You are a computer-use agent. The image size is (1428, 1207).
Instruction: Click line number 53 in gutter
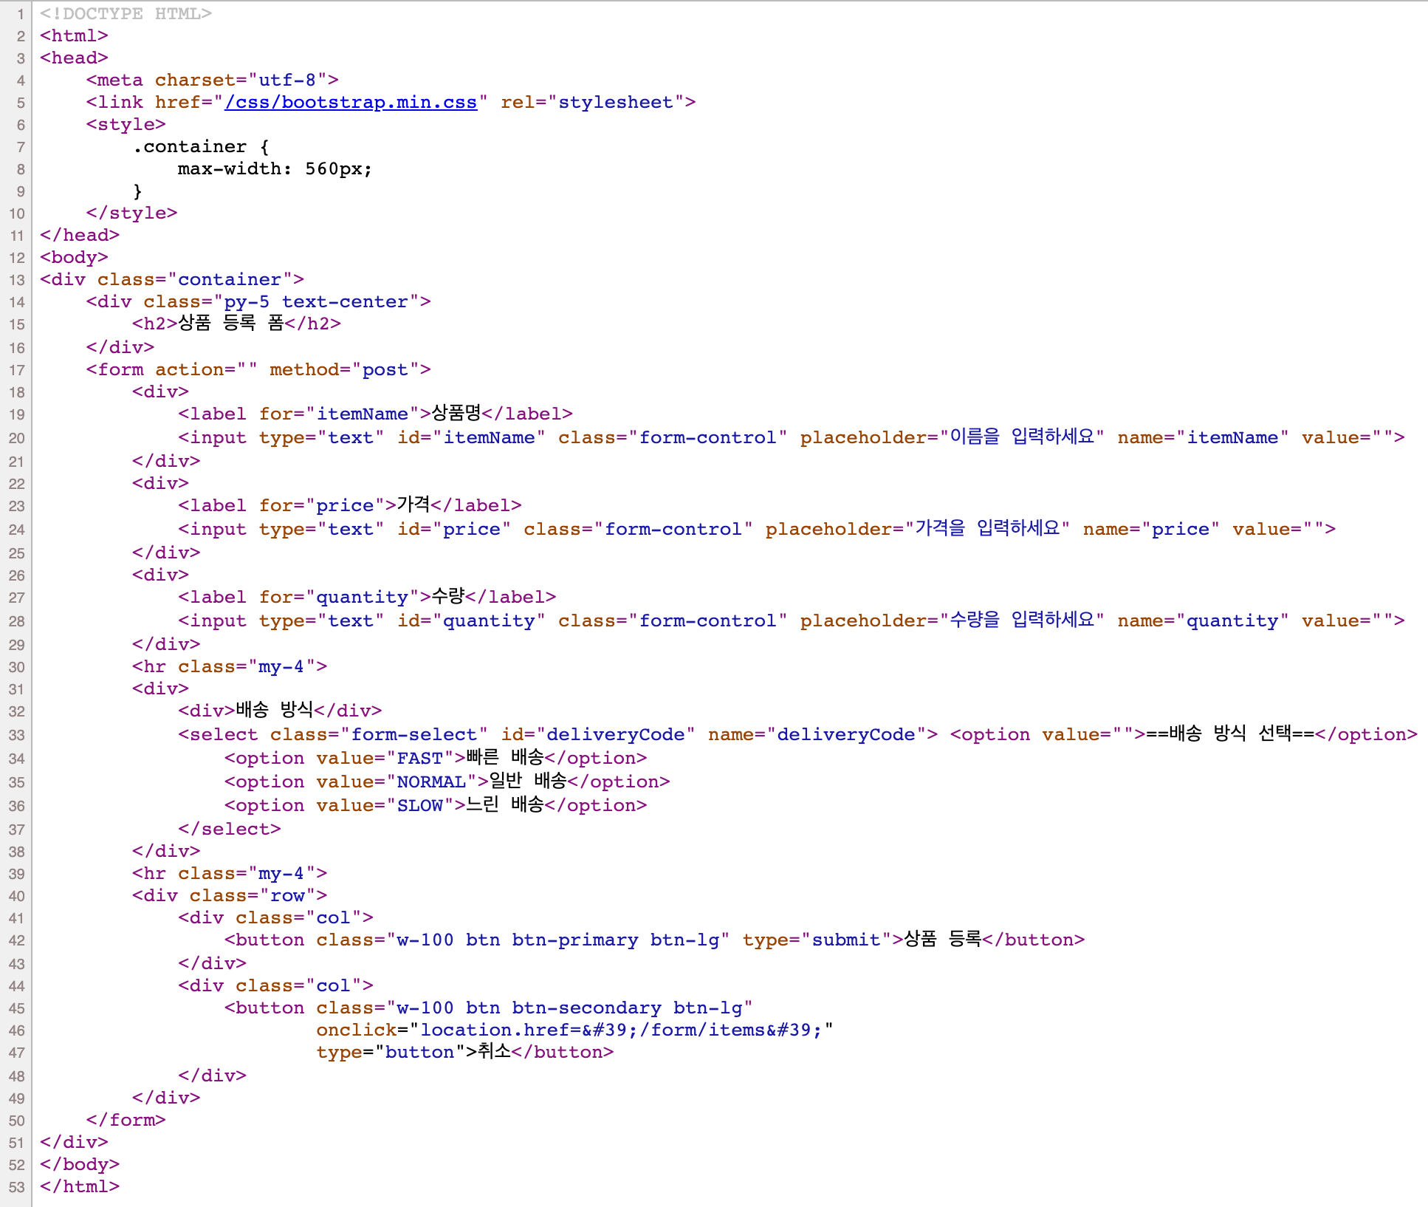17,1187
